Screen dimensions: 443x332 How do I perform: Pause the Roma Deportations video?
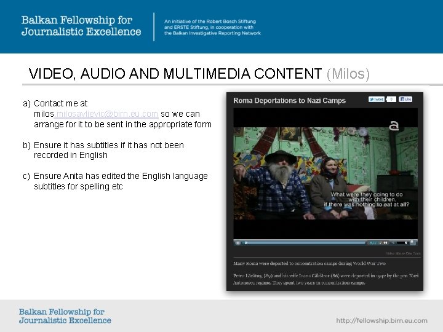[238, 243]
